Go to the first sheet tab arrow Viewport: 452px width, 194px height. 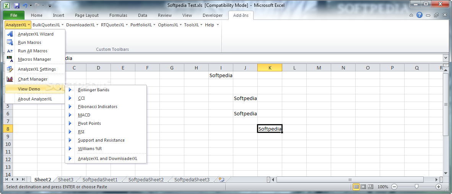[x=7, y=179]
